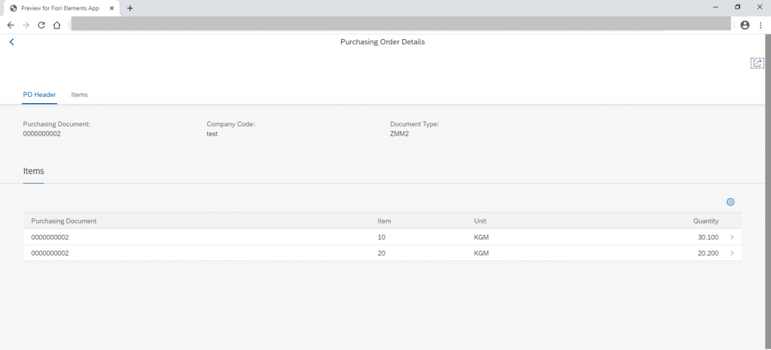This screenshot has height=350, width=771.
Task: Click the Fiori back arrow icon
Action: tap(12, 42)
